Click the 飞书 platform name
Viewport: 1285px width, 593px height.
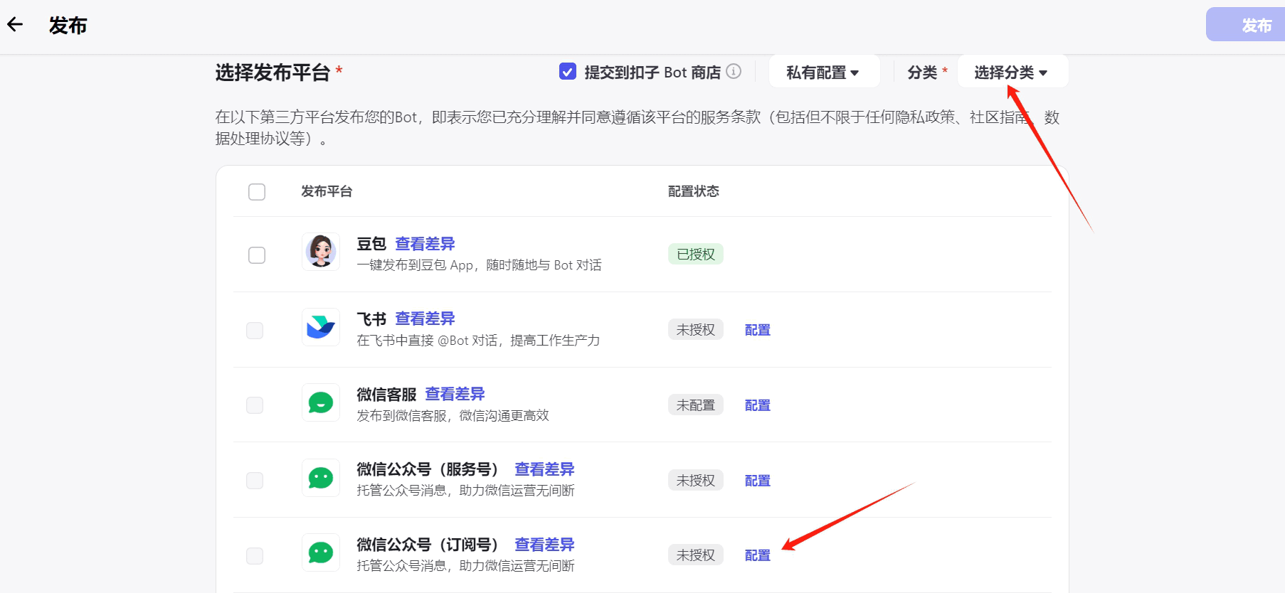(371, 319)
